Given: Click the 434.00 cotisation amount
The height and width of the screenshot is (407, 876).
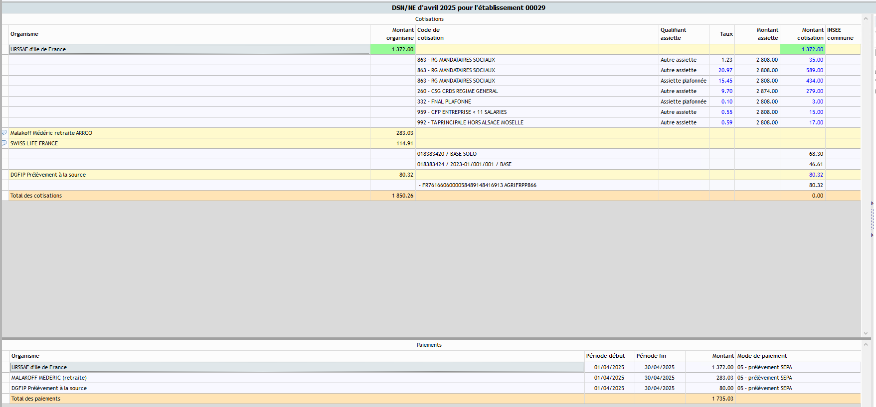Looking at the screenshot, I should point(815,81).
